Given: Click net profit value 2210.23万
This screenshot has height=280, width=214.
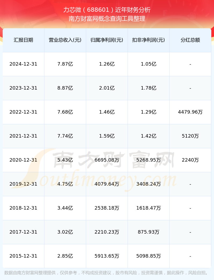Looking at the screenshot, I should pyautogui.click(x=107, y=232).
